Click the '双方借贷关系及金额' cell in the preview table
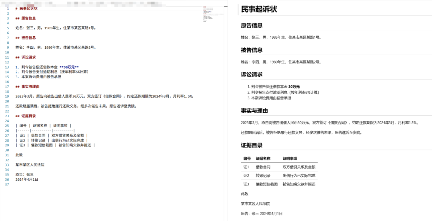432x221 pixels. (299, 167)
